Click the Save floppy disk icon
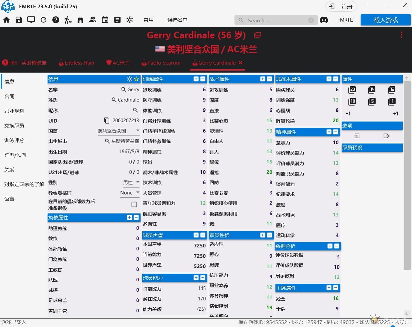 [19, 20]
